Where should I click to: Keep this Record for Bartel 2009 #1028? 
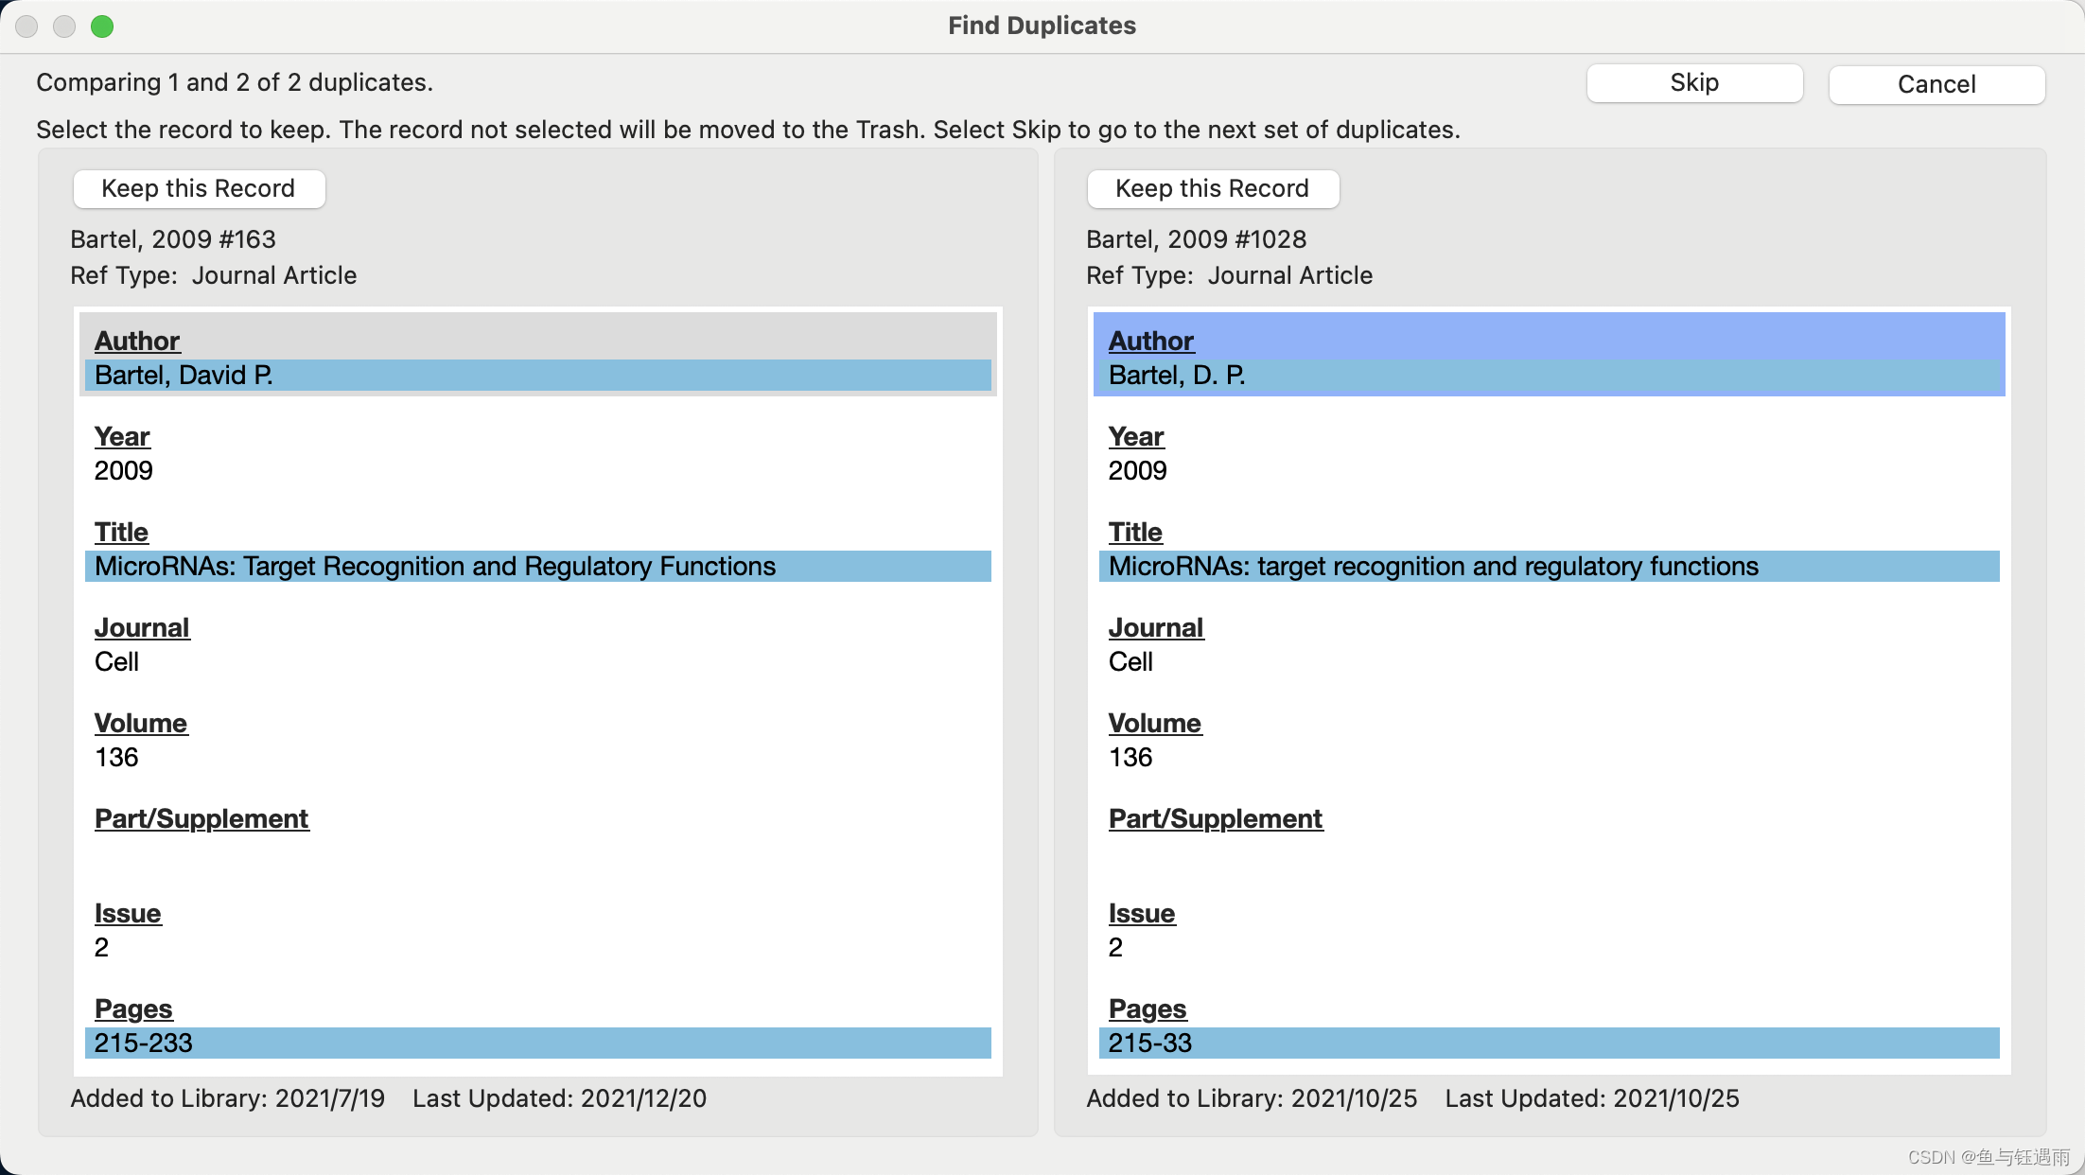coord(1213,188)
